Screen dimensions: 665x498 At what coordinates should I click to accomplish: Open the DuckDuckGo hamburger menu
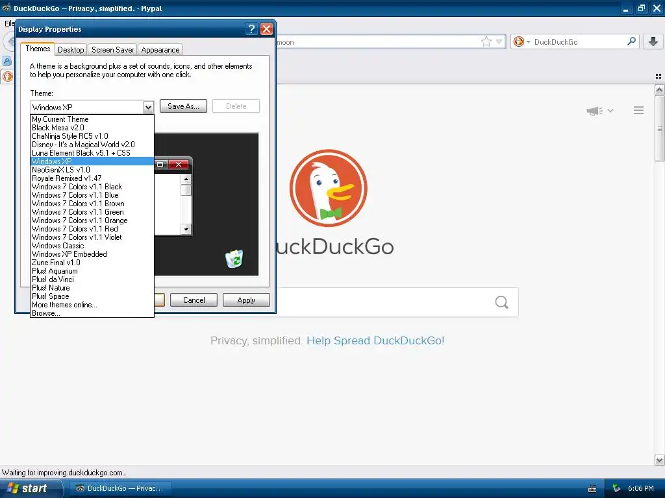pos(639,110)
